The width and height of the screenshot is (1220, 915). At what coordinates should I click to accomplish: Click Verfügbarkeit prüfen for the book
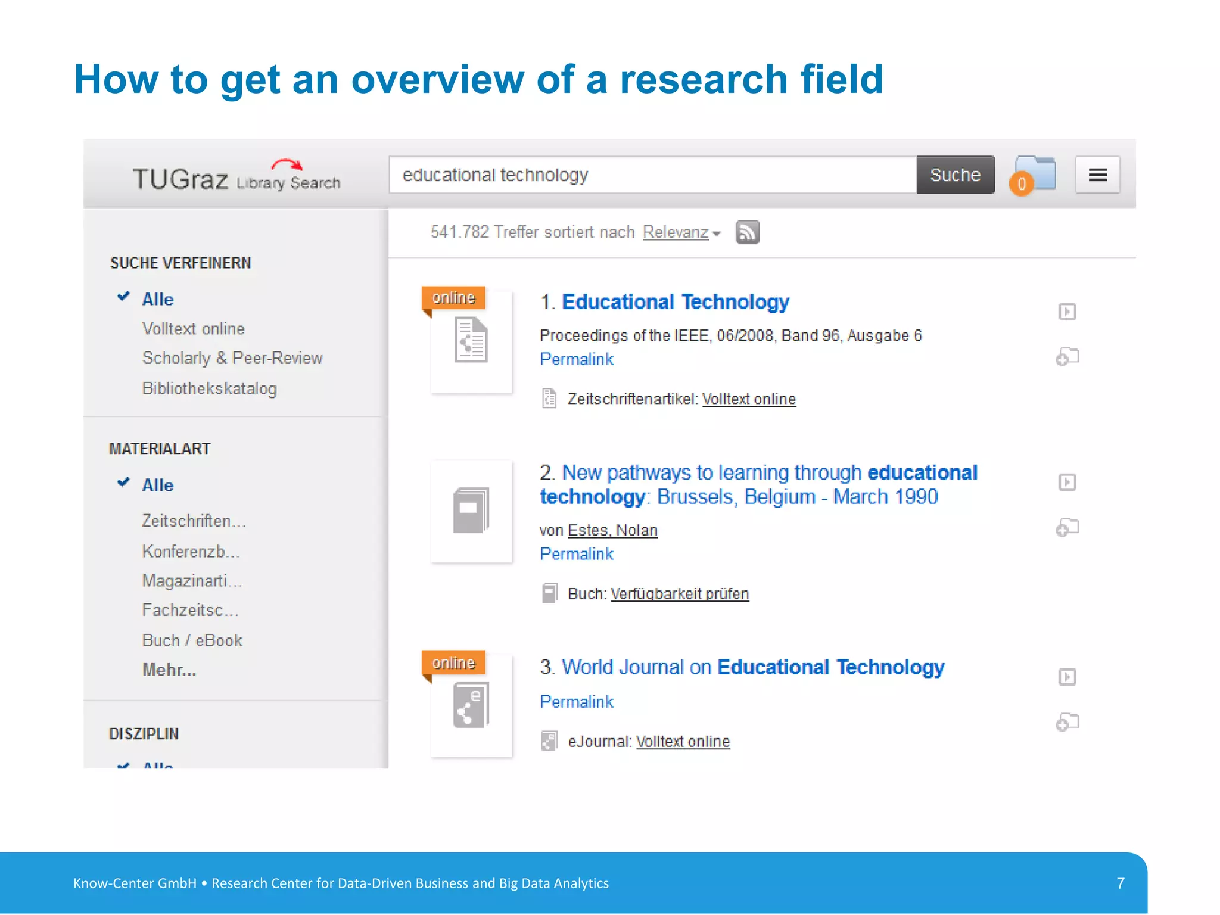[680, 594]
